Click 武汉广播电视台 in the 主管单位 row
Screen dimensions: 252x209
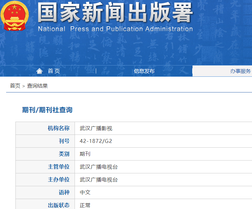pos(99,167)
